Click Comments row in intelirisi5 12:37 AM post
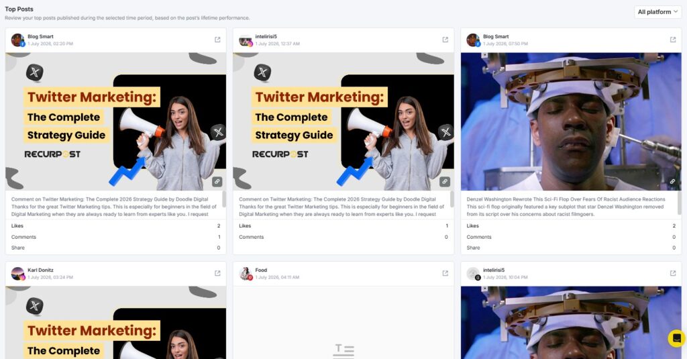 pos(343,237)
